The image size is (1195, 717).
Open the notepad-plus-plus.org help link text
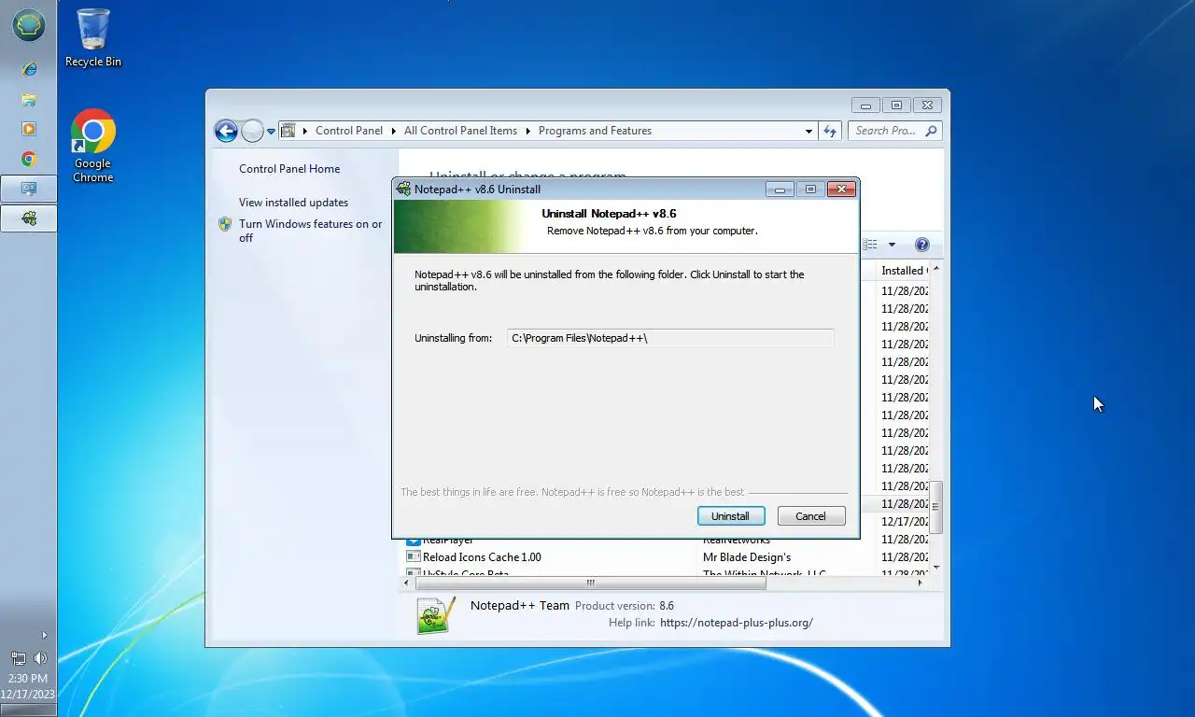tap(737, 622)
